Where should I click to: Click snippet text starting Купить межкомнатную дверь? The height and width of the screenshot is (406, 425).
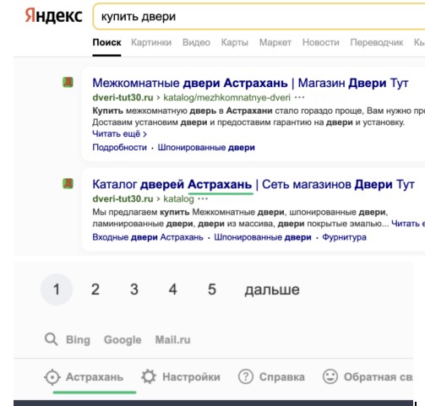pos(259,116)
